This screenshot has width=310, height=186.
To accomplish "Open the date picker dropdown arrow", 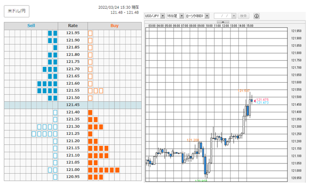I will 234,16.
